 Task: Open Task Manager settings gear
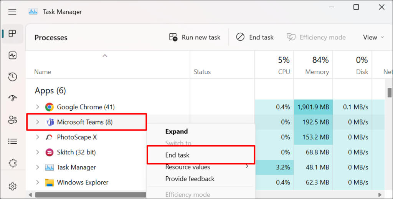coord(12,187)
